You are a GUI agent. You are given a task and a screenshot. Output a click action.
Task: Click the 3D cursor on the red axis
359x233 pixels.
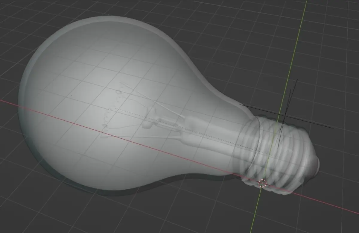click(262, 183)
